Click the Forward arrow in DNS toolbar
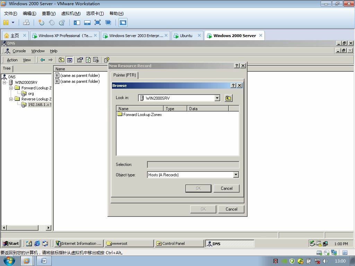This screenshot has height=266, width=355. point(51,60)
